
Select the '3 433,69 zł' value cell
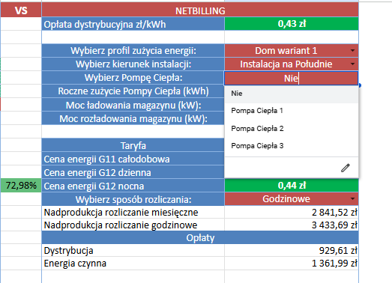point(292,225)
